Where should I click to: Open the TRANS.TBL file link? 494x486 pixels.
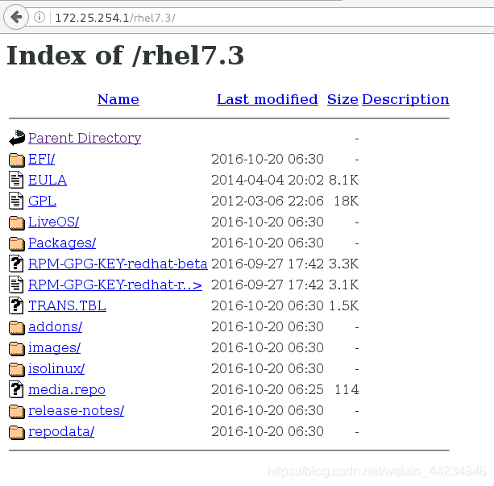point(67,305)
